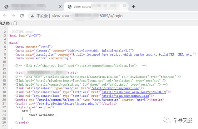Open the /static/common/css/reset.css link

(115, 88)
